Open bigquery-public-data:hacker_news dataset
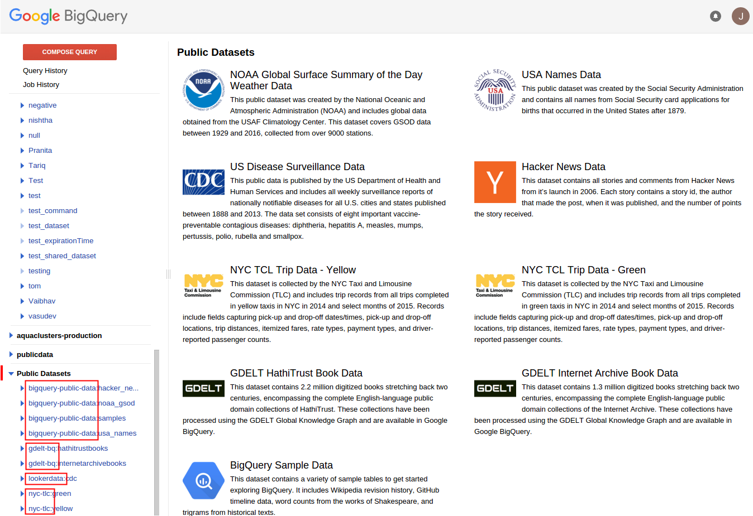753x516 pixels. [x=83, y=388]
